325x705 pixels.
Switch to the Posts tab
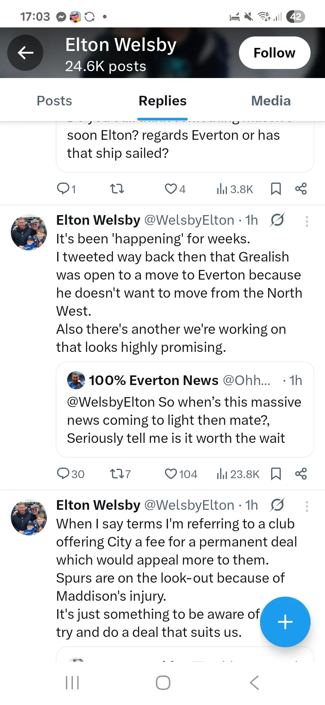pyautogui.click(x=54, y=101)
